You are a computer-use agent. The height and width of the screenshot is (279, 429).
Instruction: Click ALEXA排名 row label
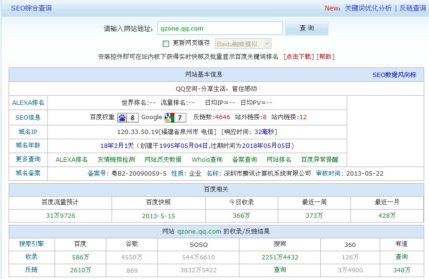point(28,103)
